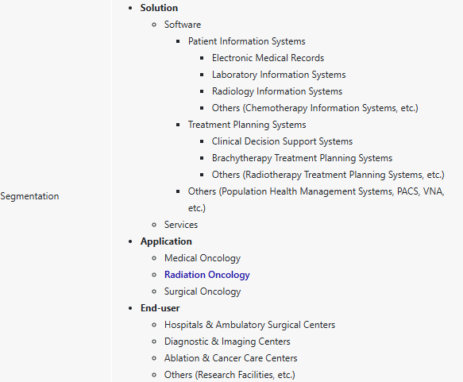Screen dimensions: 463x382
Task: Click the Software list item
Action: (183, 25)
